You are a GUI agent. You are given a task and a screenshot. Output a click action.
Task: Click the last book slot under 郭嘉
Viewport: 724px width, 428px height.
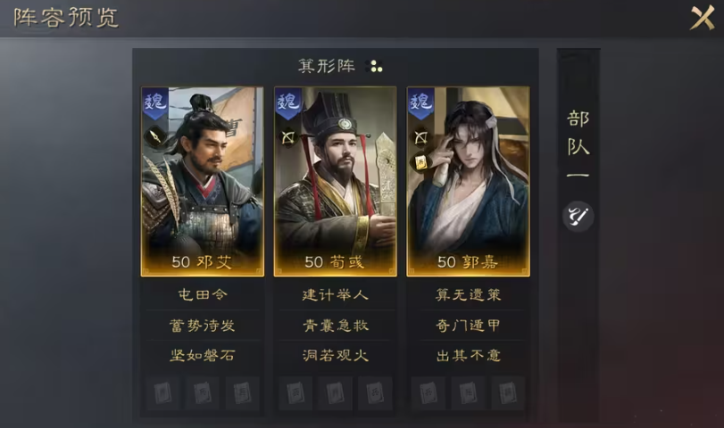click(x=508, y=393)
